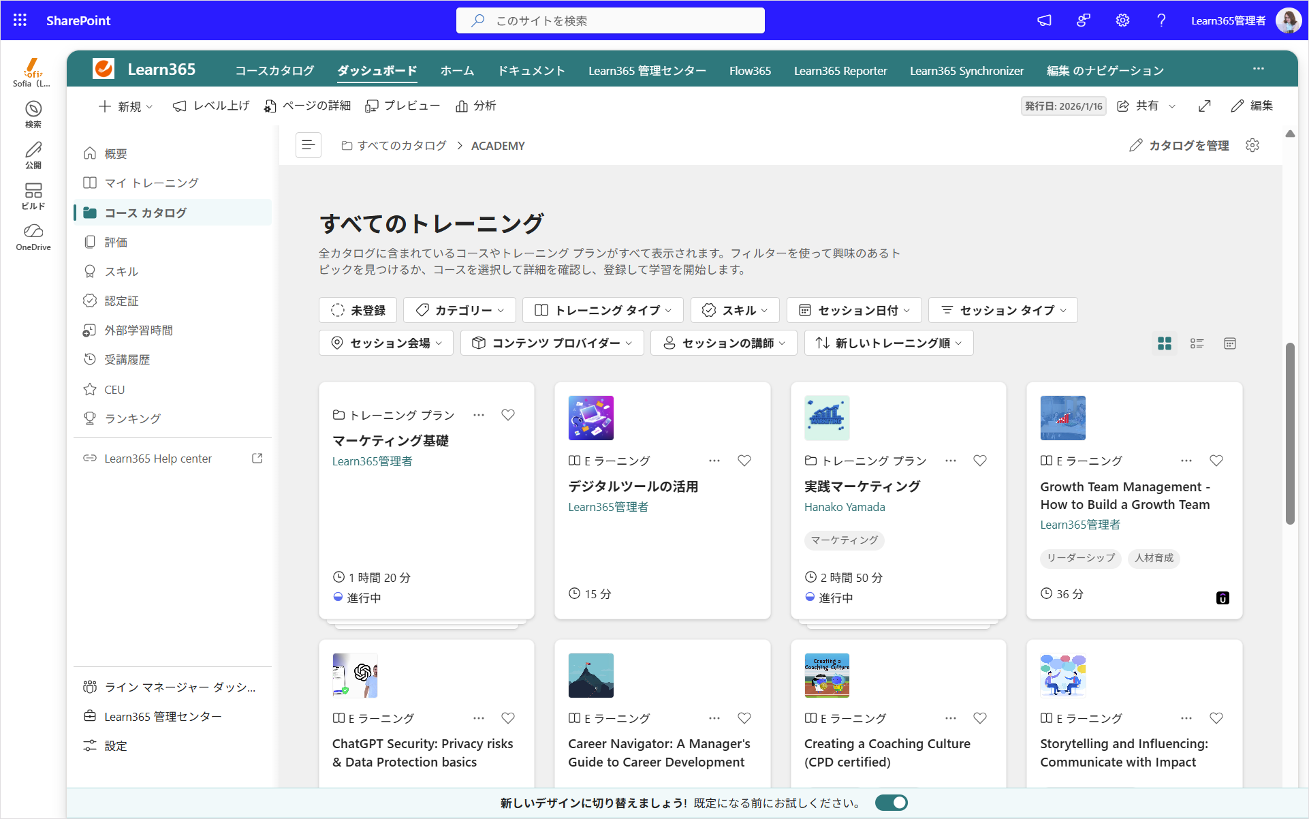
Task: Open more options on 実践マーケティング card
Action: pos(951,461)
